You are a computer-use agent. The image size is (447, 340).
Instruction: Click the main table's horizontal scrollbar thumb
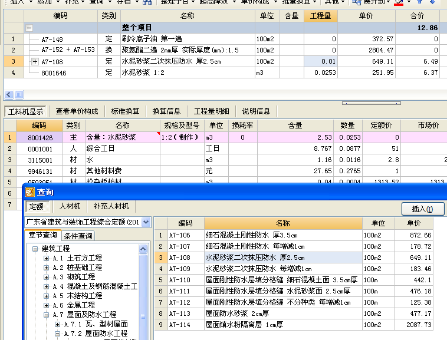(19, 94)
